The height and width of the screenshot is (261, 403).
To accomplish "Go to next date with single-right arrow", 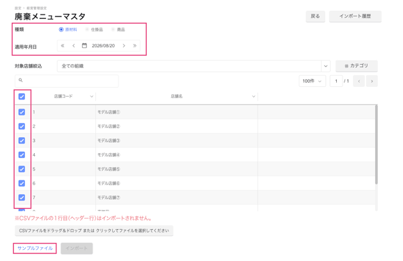I will (124, 46).
